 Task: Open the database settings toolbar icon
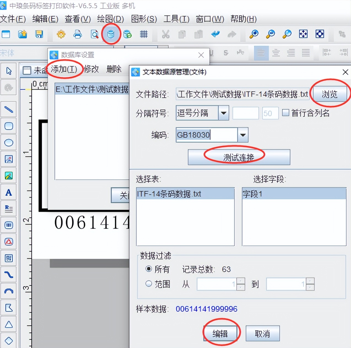coord(111,34)
